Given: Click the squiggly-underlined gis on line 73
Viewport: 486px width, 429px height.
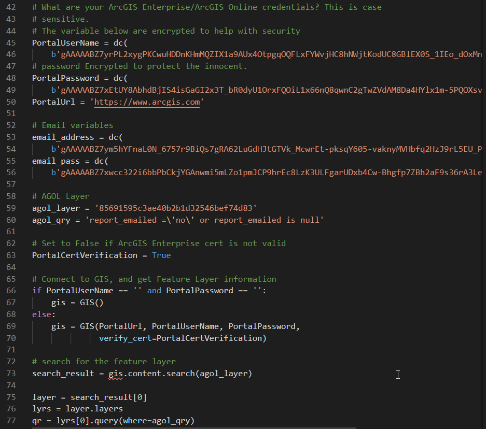Looking at the screenshot, I should click(116, 373).
